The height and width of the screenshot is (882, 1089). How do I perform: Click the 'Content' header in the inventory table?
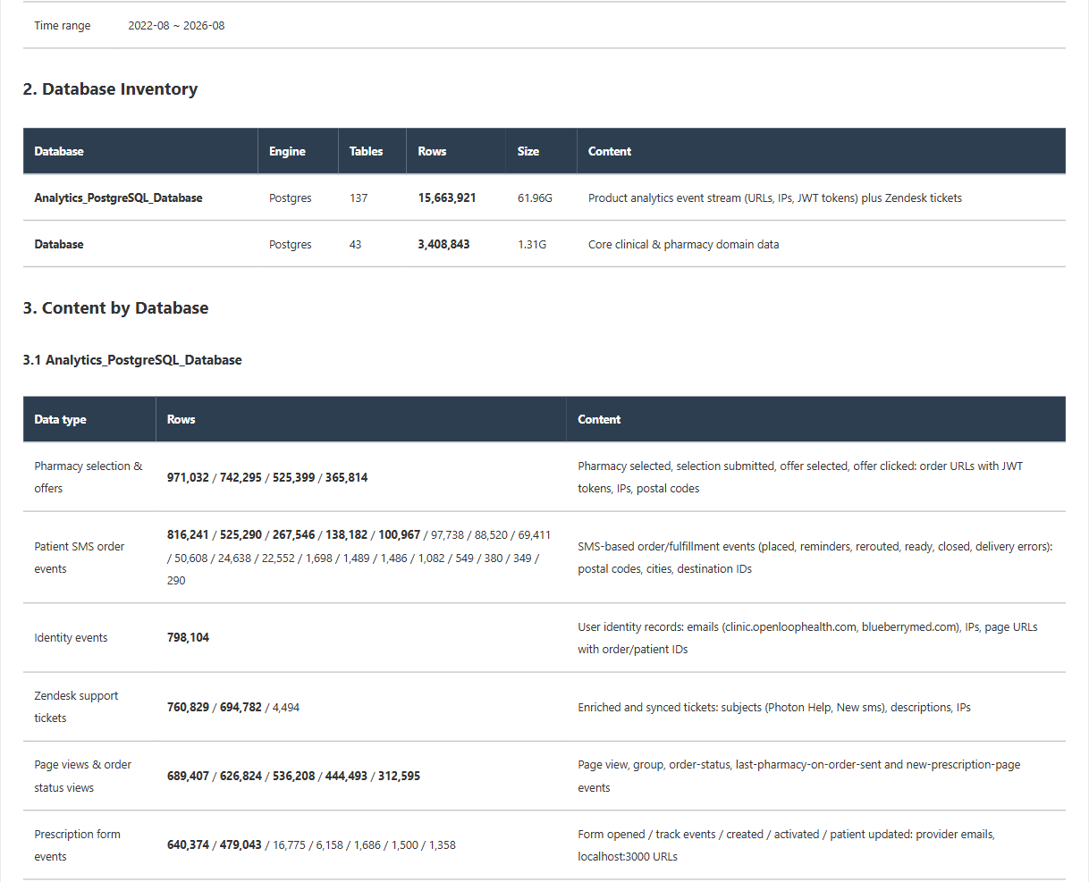610,151
